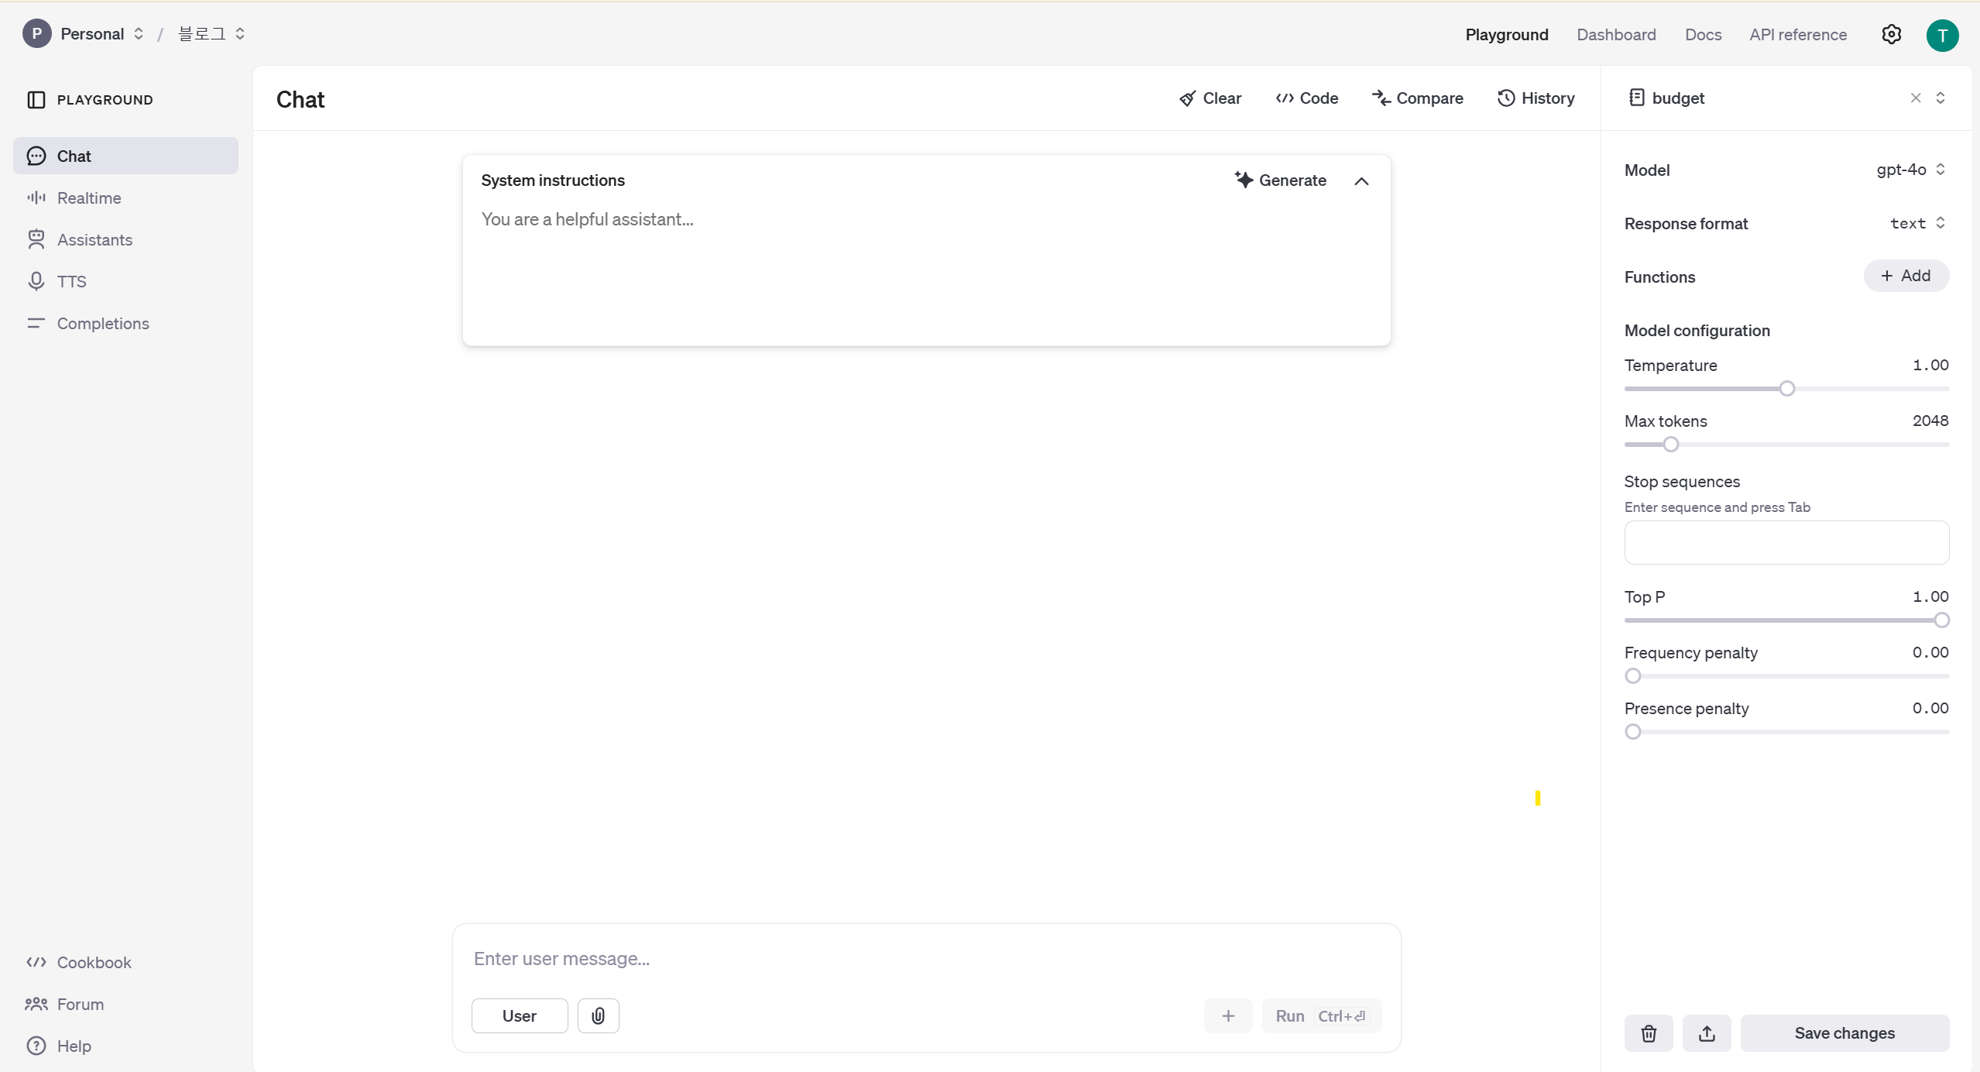Click Clear to reset the chat

point(1210,98)
